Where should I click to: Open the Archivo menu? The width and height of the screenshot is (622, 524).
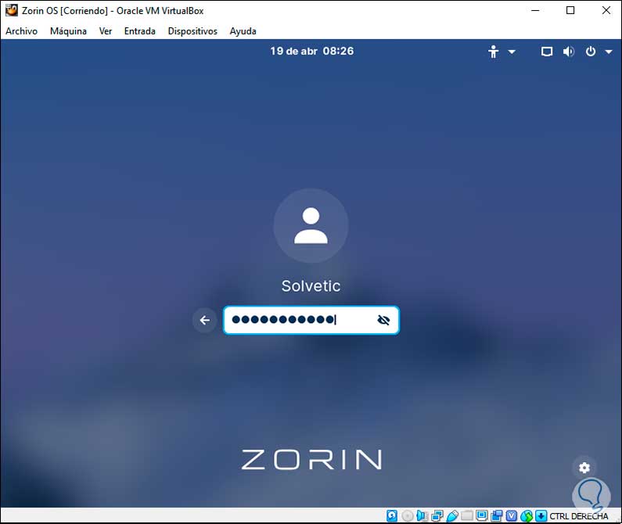[21, 31]
